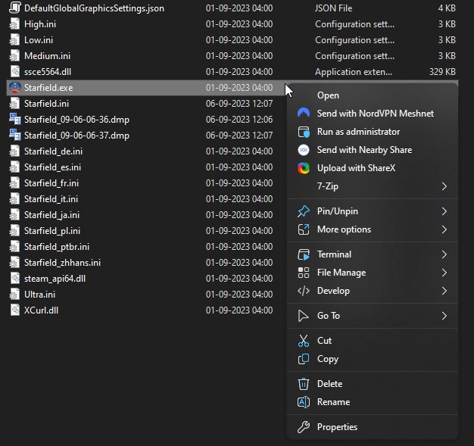Click the Run as administrator shield icon
The width and height of the screenshot is (474, 446).
pyautogui.click(x=304, y=132)
